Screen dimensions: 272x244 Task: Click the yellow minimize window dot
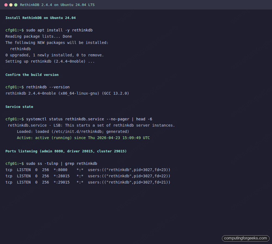(x=11, y=5)
